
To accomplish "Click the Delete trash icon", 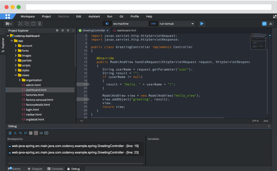I will click(40, 24).
